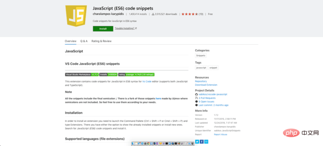Click the Last updated date 12/24/2018
This screenshot has height=146, width=323.
click(225, 123)
